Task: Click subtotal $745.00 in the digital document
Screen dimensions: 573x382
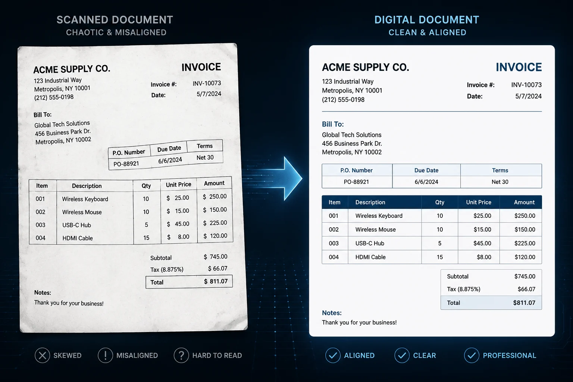Action: coord(525,276)
